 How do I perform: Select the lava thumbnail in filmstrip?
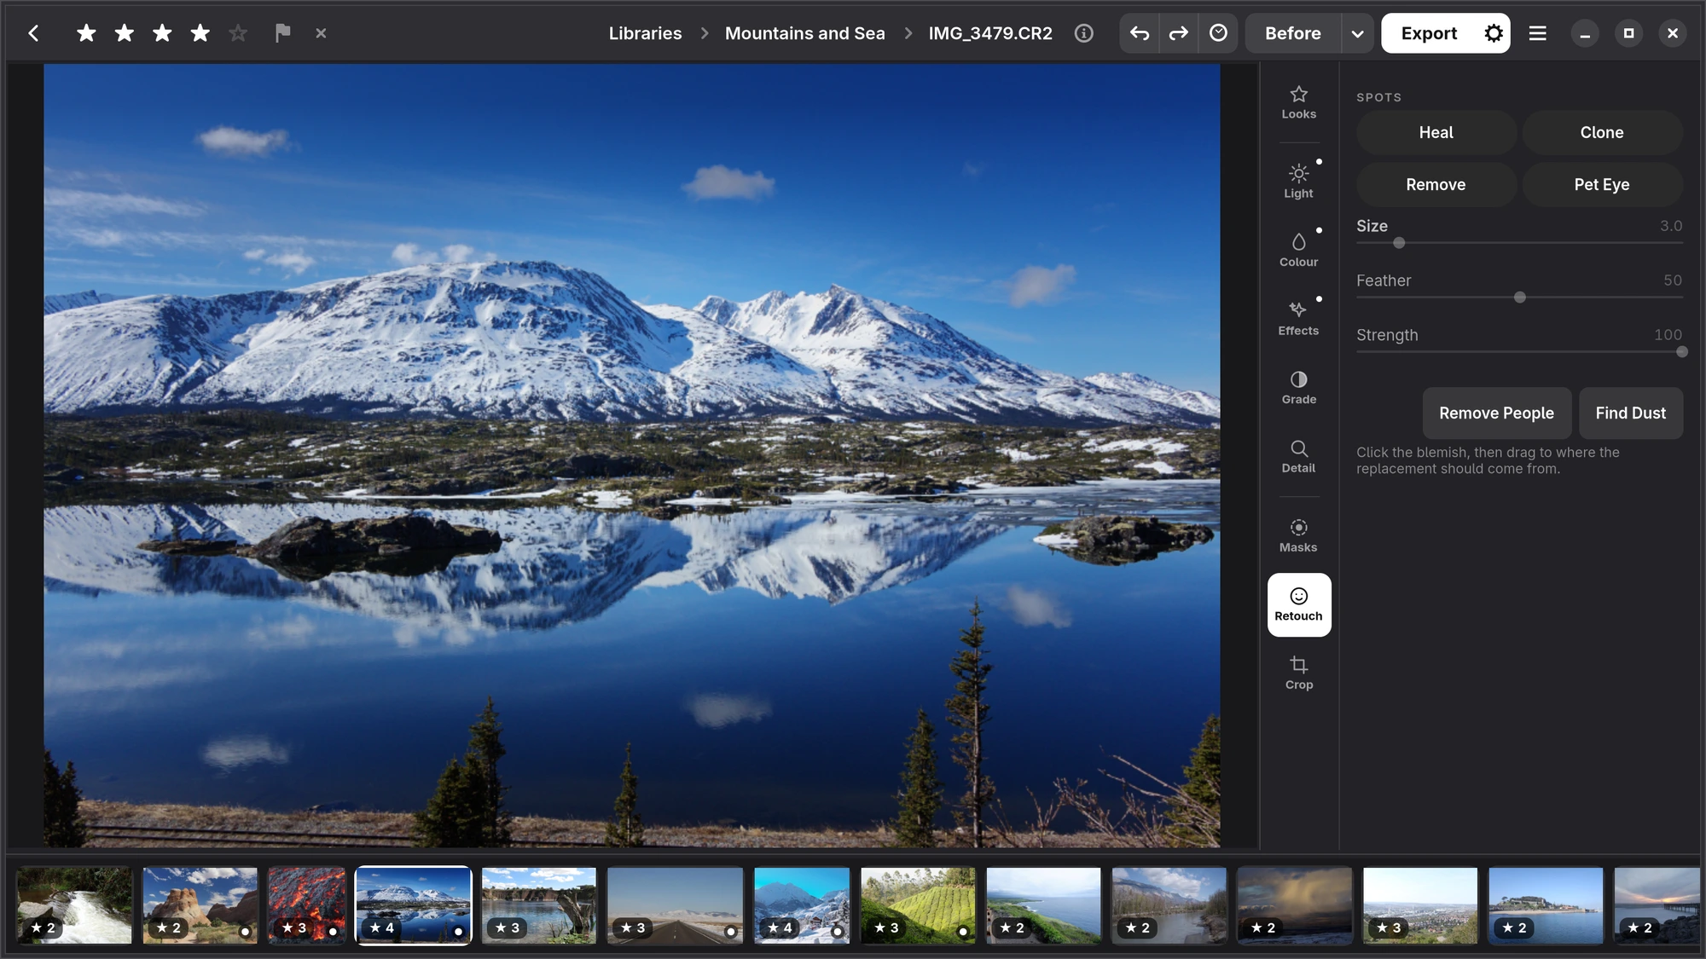[x=306, y=905]
